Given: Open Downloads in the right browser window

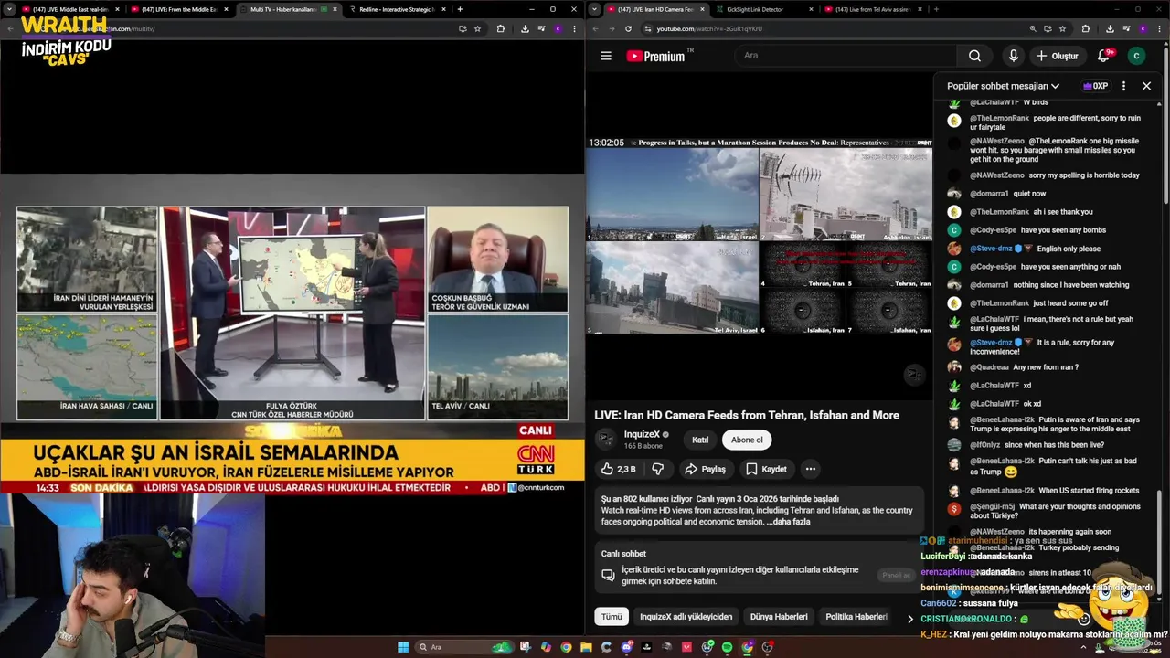Looking at the screenshot, I should click(1110, 28).
